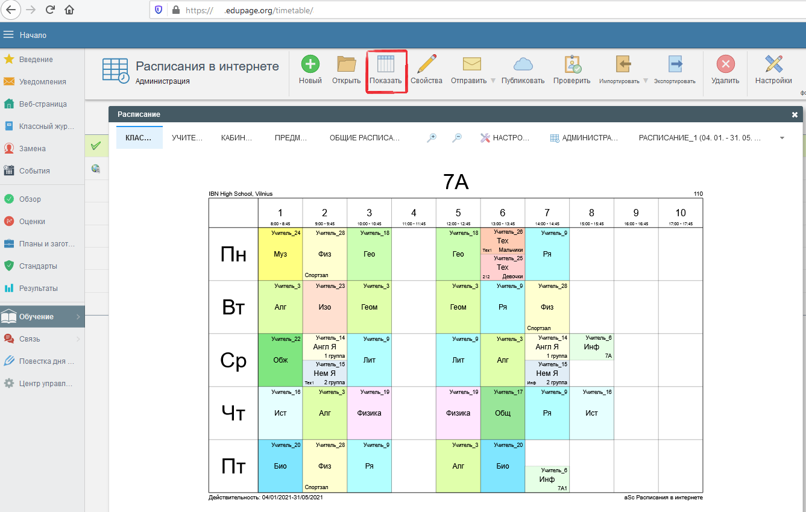
Task: Click the Экспортировать icon
Action: click(x=675, y=64)
